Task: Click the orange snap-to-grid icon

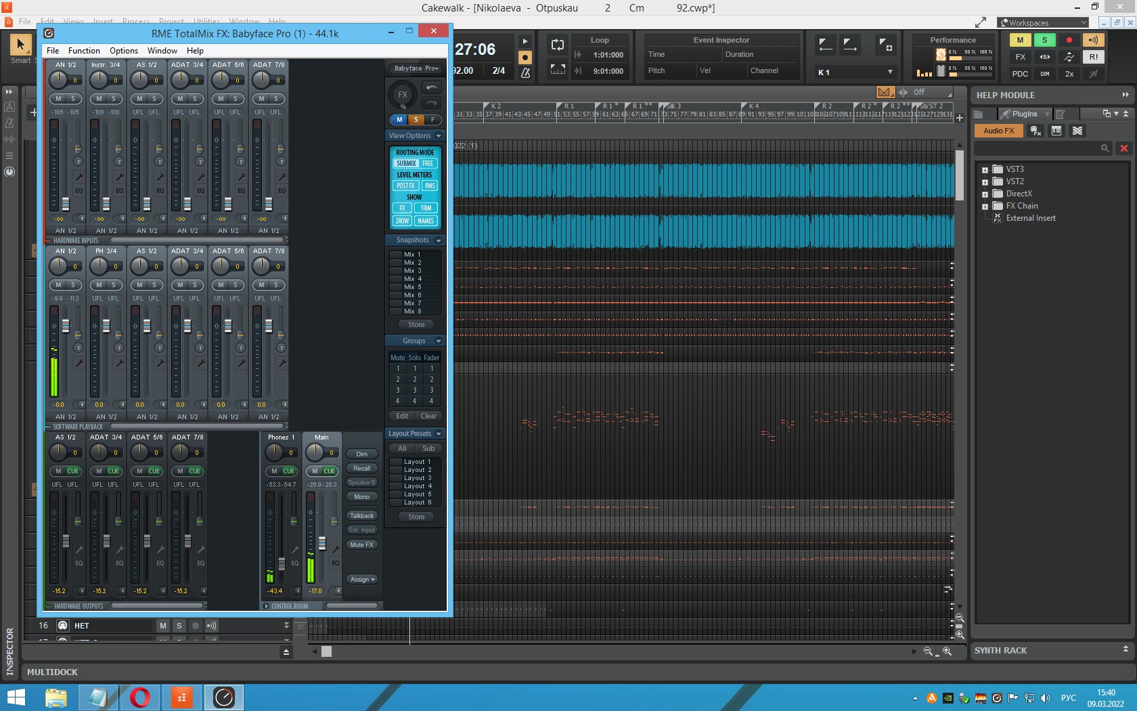Action: tap(885, 92)
